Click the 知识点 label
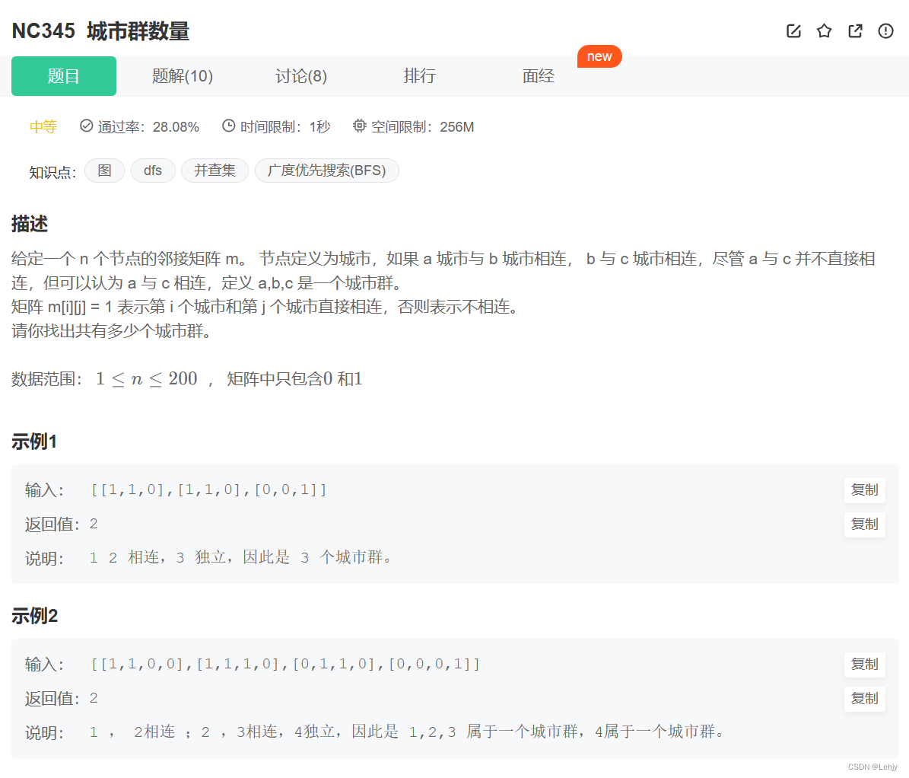909x778 pixels. point(52,172)
